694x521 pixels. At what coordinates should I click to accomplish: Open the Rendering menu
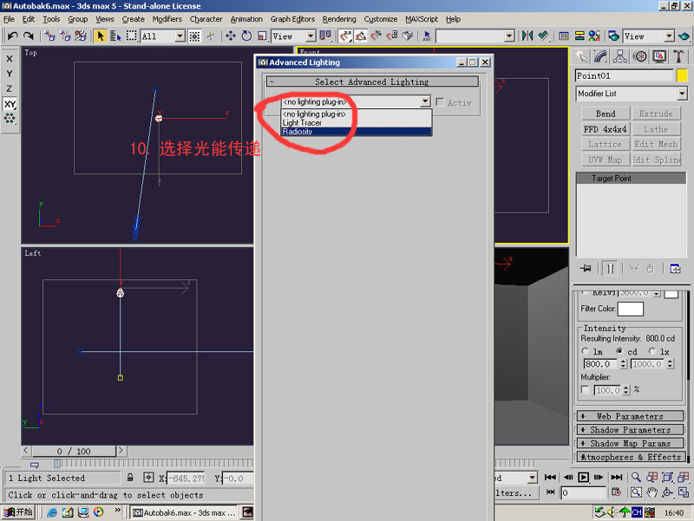tap(339, 19)
